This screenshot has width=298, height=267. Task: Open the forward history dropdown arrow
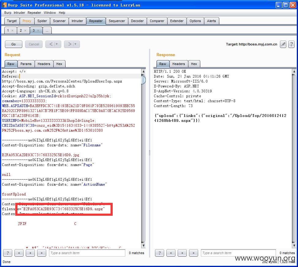75,44
